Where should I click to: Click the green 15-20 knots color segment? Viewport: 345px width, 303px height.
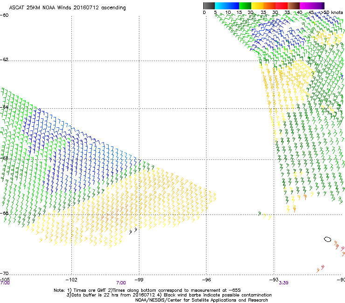(x=245, y=6)
